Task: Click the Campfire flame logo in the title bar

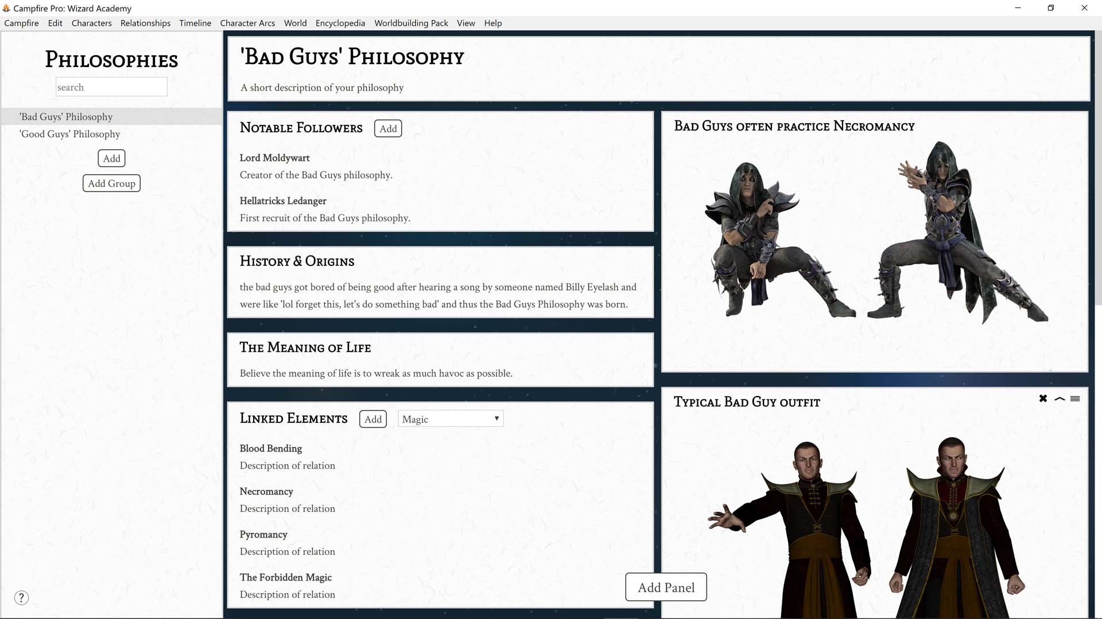Action: tap(6, 8)
